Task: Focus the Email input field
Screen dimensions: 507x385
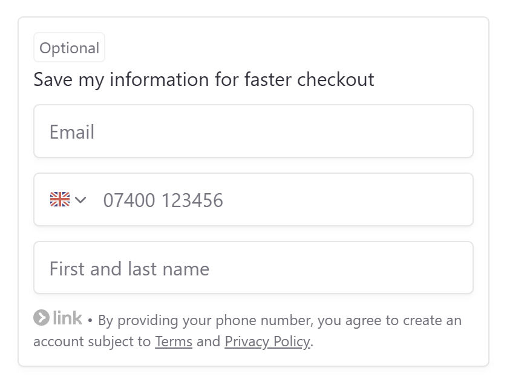Action: coord(253,131)
